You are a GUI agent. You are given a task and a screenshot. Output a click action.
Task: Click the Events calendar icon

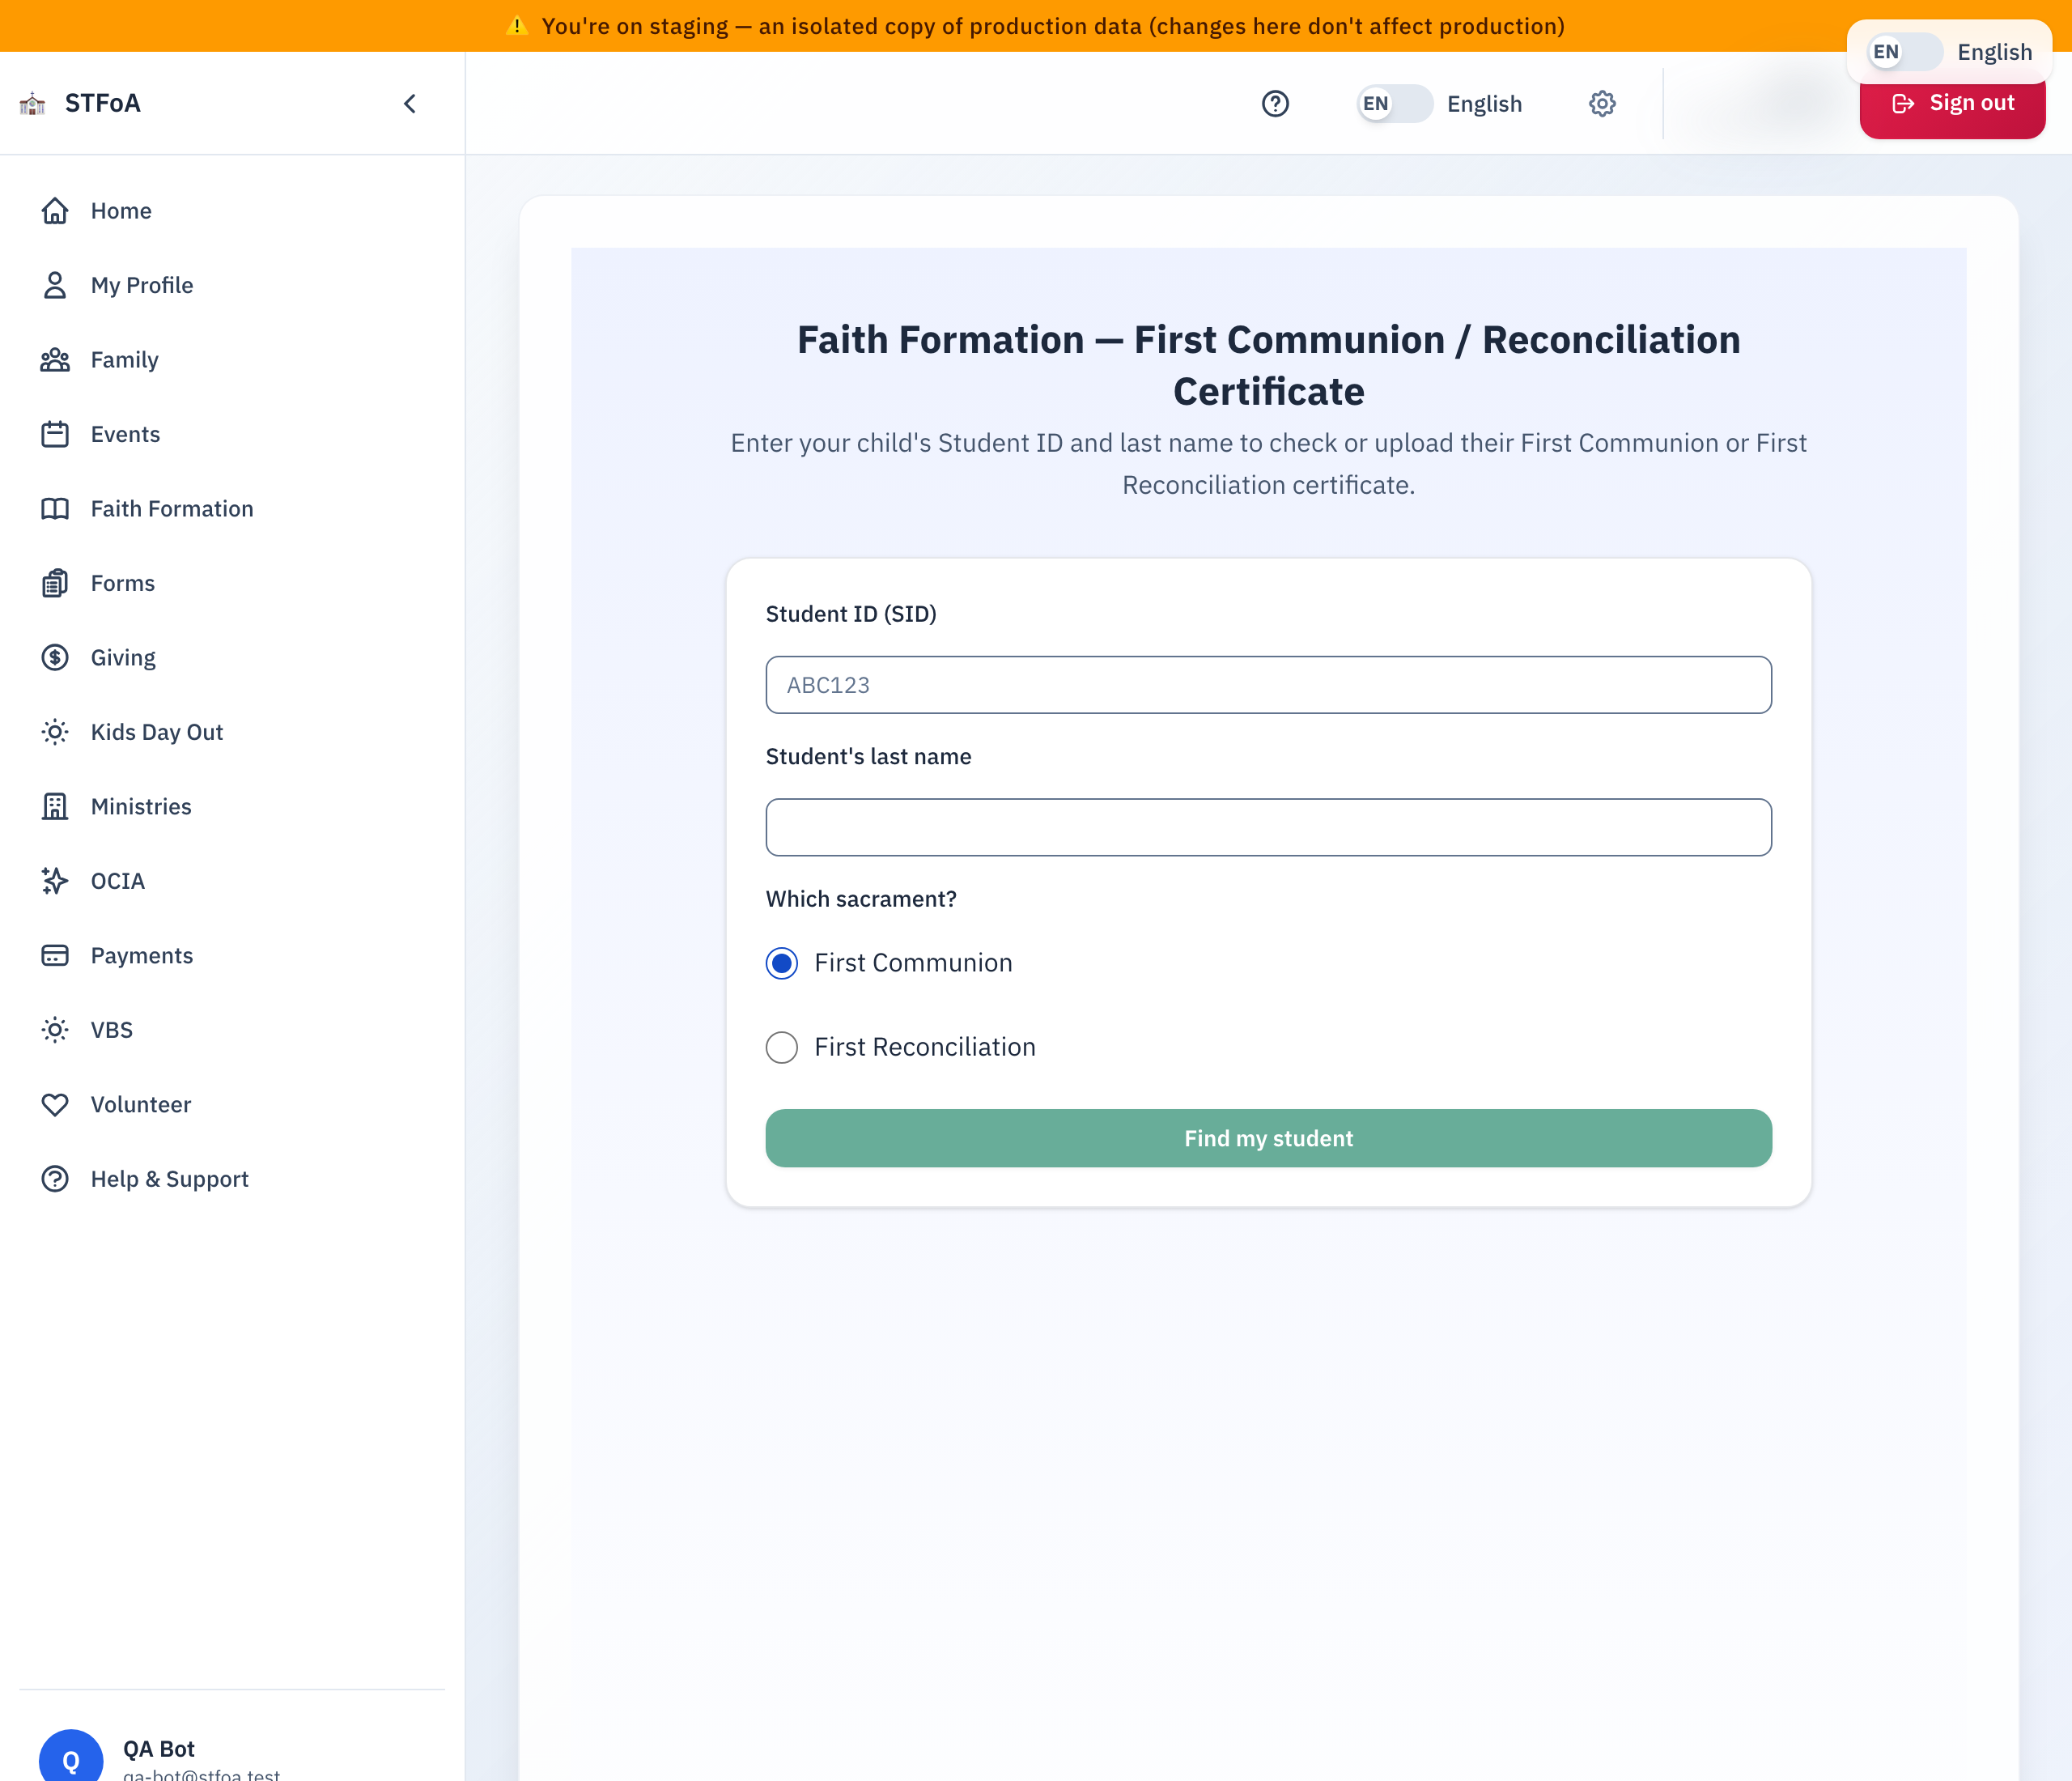(55, 434)
